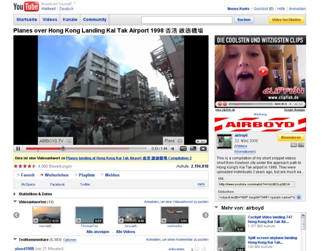Add the video via the Favorit heart
Image resolution: width=332 pixels, height=251 pixels.
click(18, 175)
